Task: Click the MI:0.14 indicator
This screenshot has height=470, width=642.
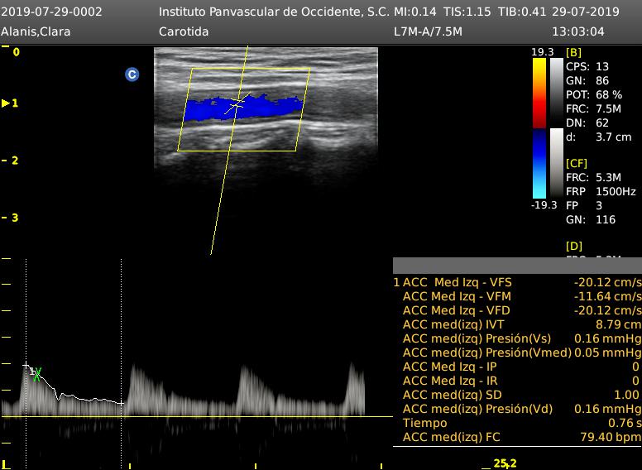Action: (415, 12)
